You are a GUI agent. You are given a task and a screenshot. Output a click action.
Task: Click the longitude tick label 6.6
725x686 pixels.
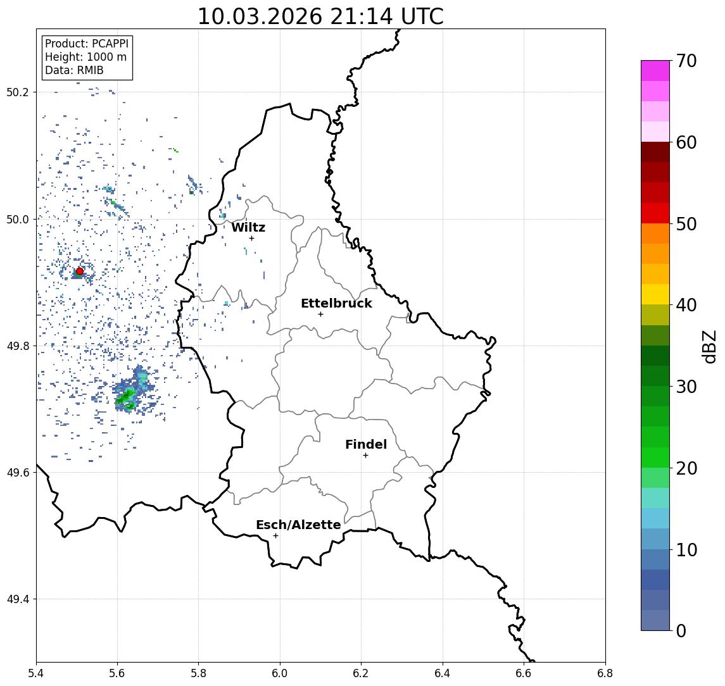[x=524, y=673]
